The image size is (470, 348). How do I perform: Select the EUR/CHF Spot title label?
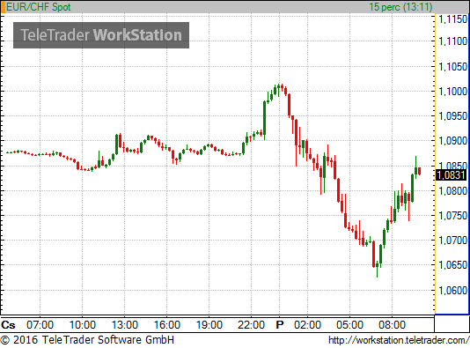pos(39,7)
